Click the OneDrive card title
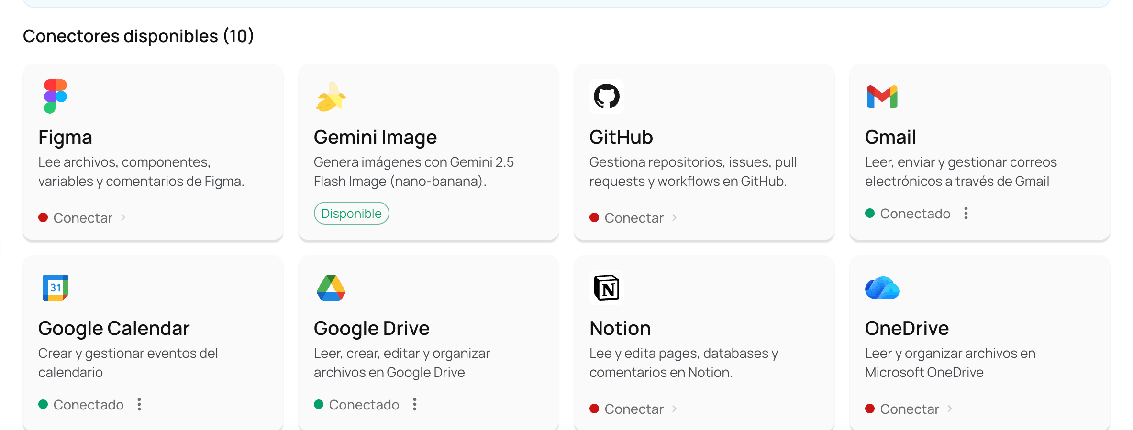 tap(907, 329)
